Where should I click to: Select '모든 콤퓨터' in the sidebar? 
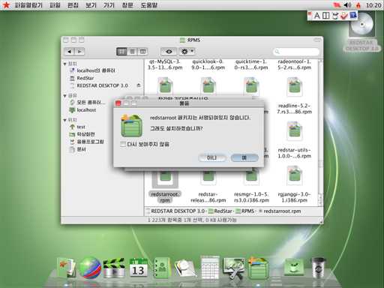88,103
